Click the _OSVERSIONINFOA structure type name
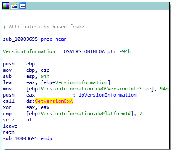The height and width of the screenshot is (150, 171). [x=83, y=51]
